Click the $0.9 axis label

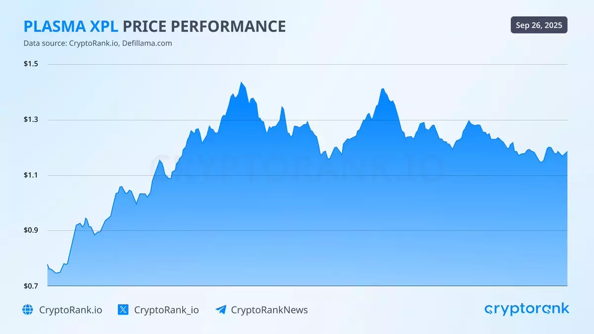[x=31, y=231]
